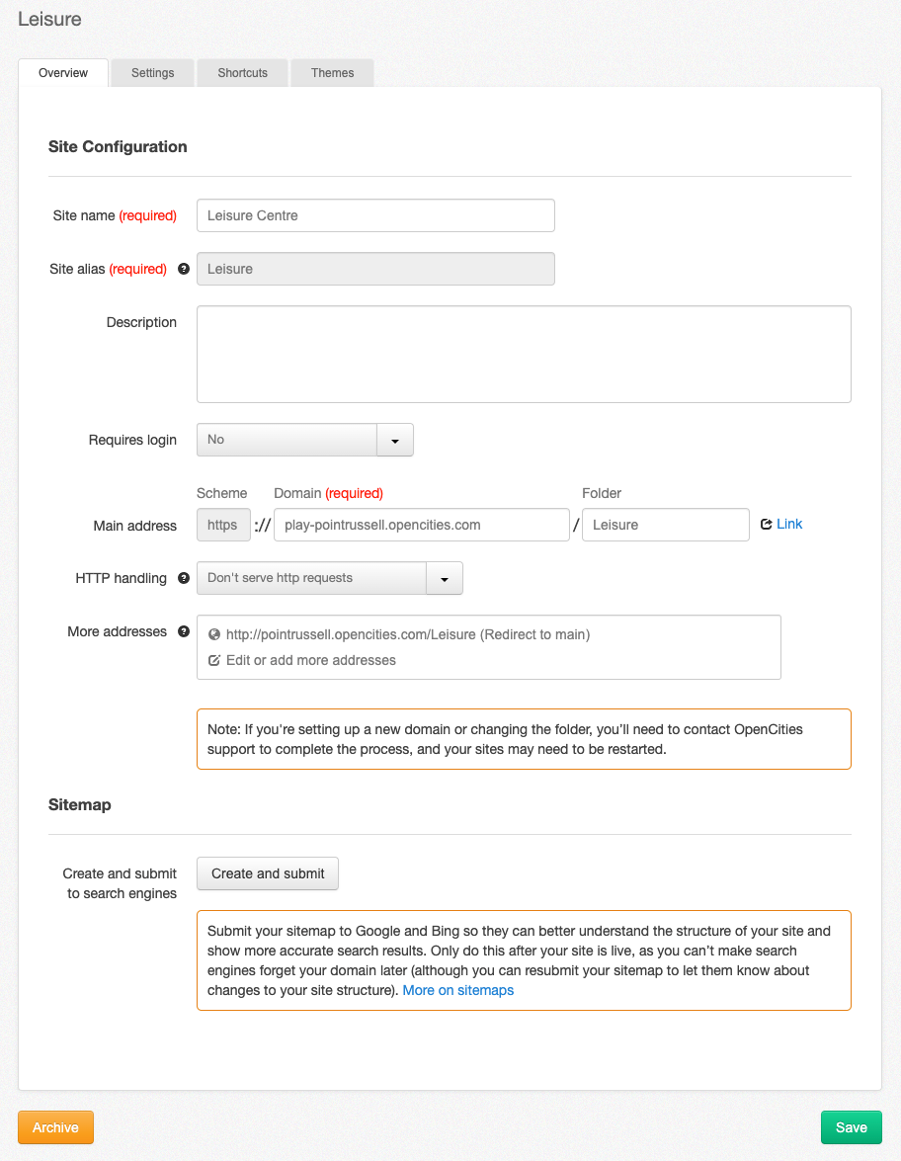Open the Themes tab
This screenshot has width=901, height=1161.
coord(332,72)
